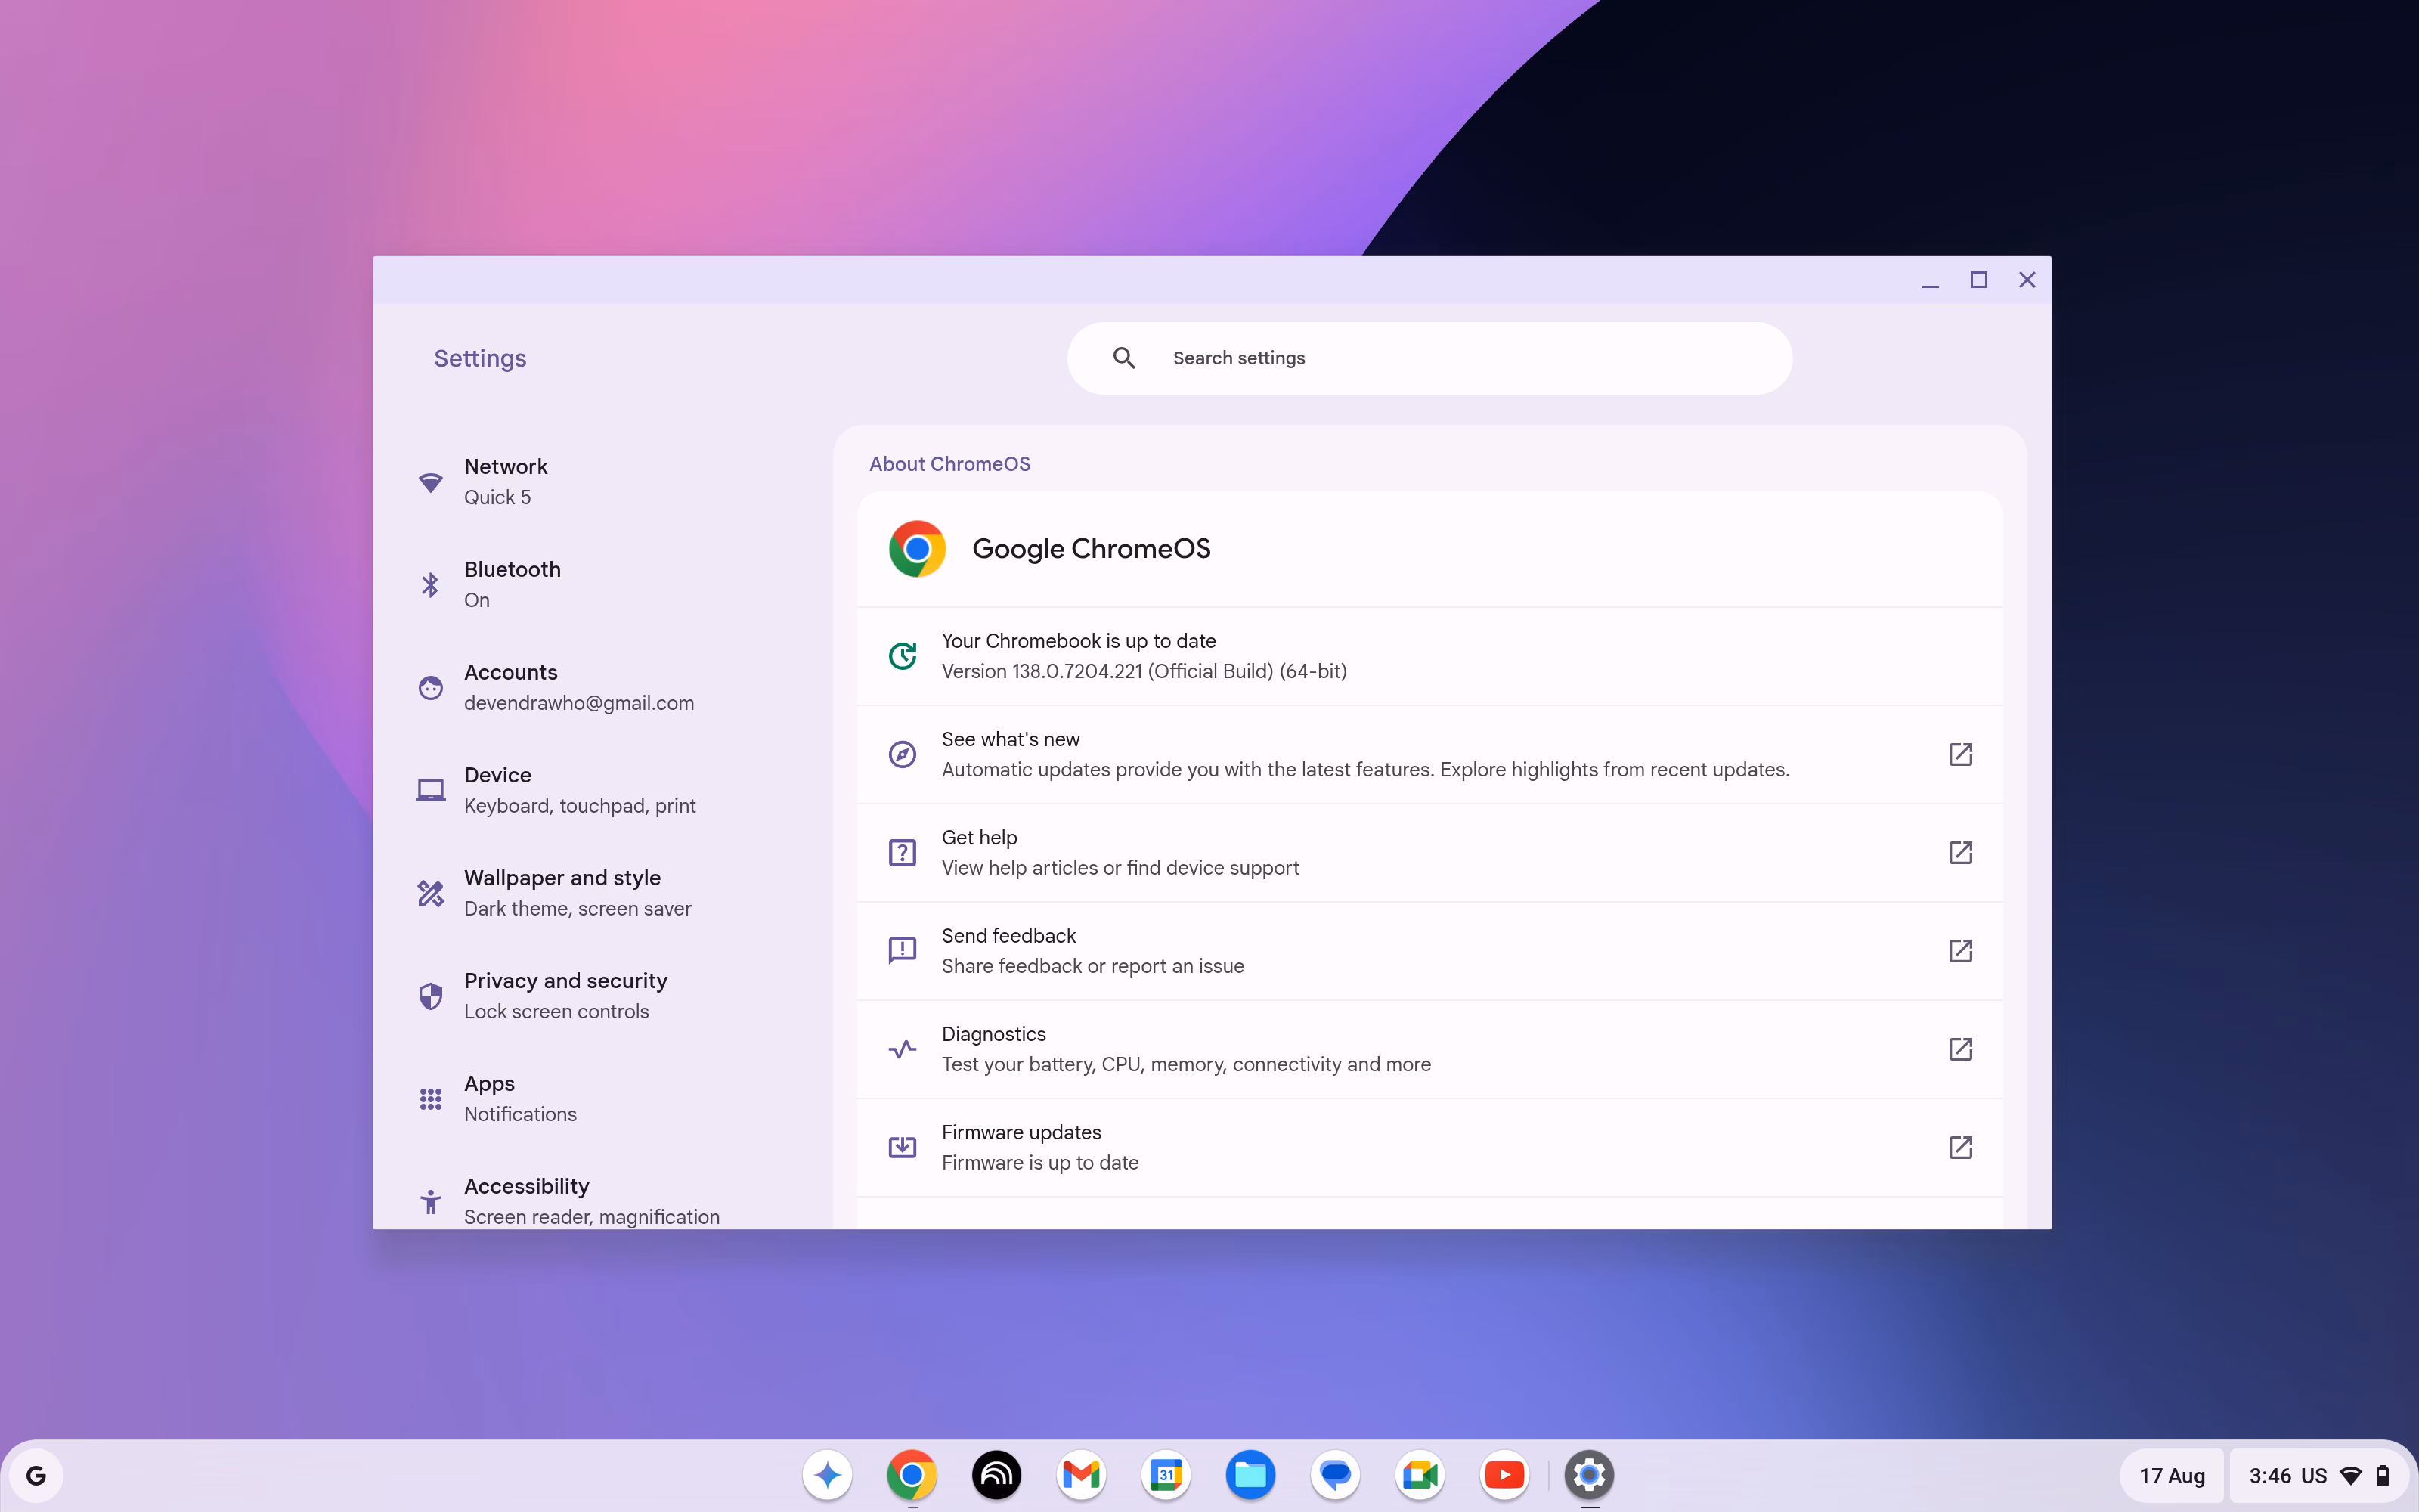Click the Wallpaper and style brush icon
The width and height of the screenshot is (2419, 1512).
tap(431, 893)
